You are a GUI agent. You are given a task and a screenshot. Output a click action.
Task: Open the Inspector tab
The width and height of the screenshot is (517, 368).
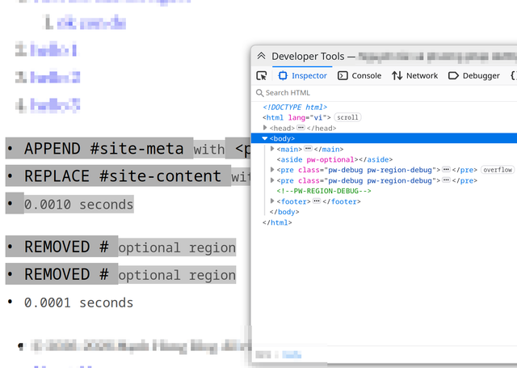pyautogui.click(x=302, y=76)
